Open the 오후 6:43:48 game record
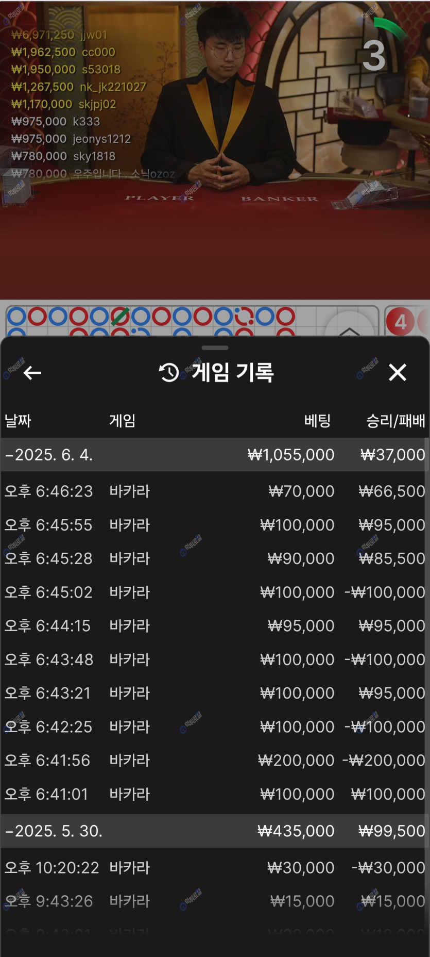 [x=215, y=659]
